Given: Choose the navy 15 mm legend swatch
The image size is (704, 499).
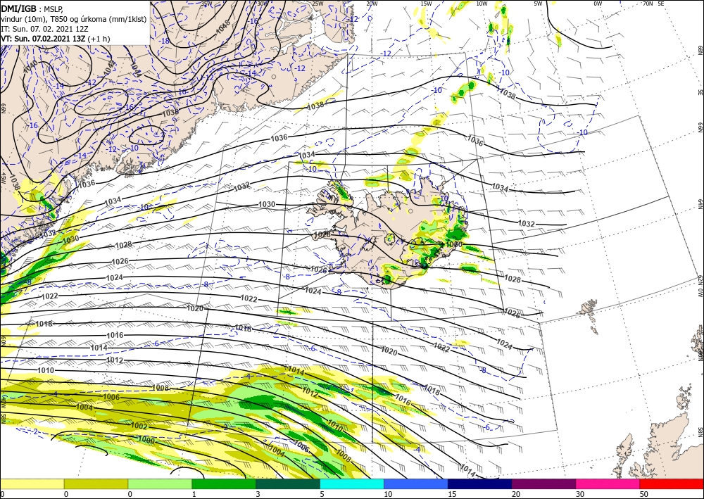Looking at the screenshot, I should 480,484.
